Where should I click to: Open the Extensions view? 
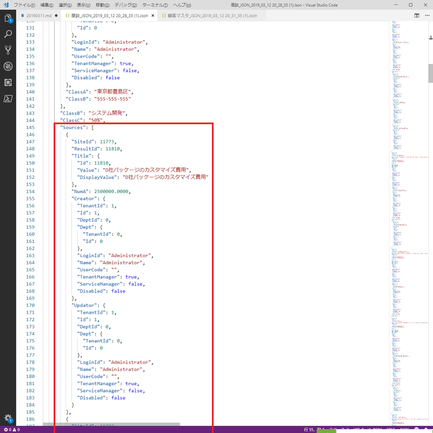tap(8, 82)
